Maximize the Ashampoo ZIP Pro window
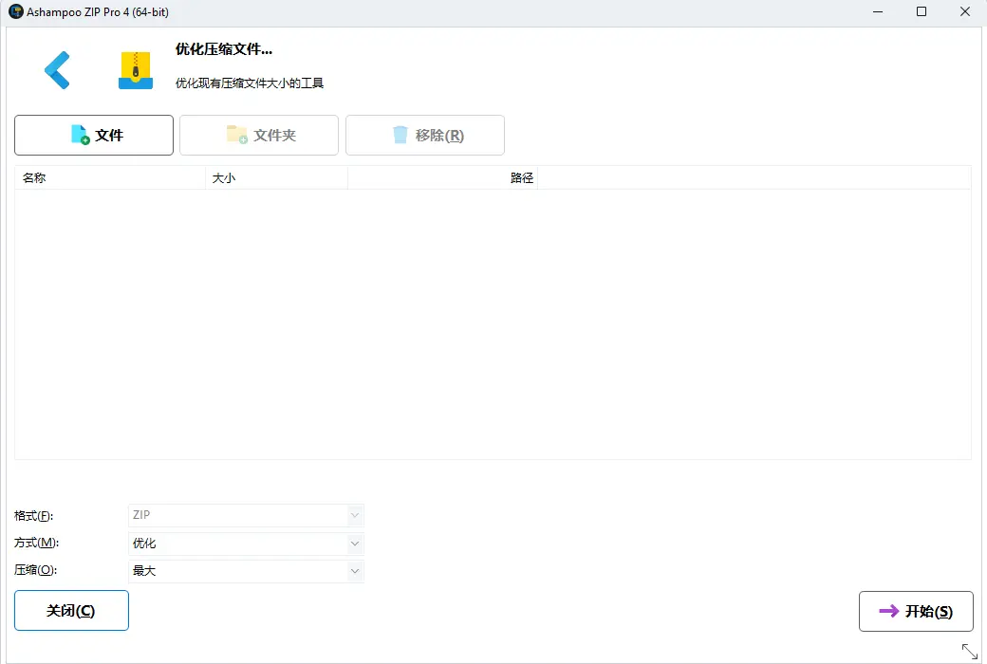 (922, 12)
